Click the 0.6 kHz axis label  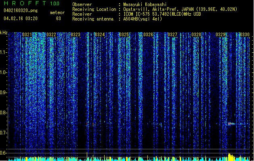tap(4, 153)
